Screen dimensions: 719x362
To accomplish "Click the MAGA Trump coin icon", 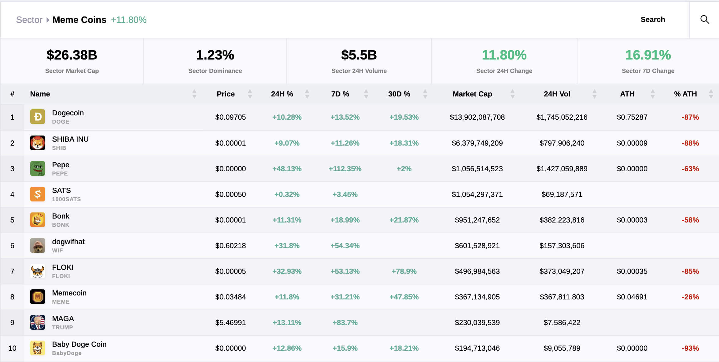I will coord(38,322).
